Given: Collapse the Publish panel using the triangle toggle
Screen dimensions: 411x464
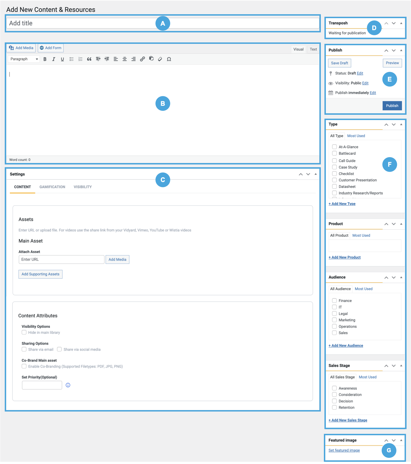Looking at the screenshot, I should tap(401, 50).
